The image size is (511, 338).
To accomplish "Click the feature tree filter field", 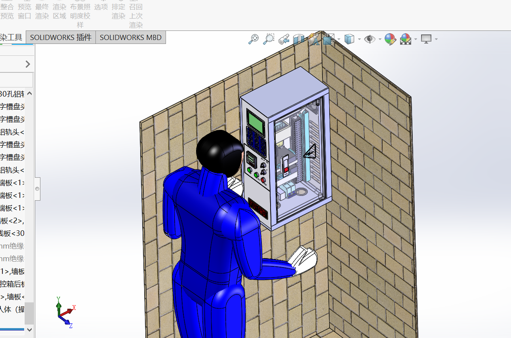I will (16, 80).
